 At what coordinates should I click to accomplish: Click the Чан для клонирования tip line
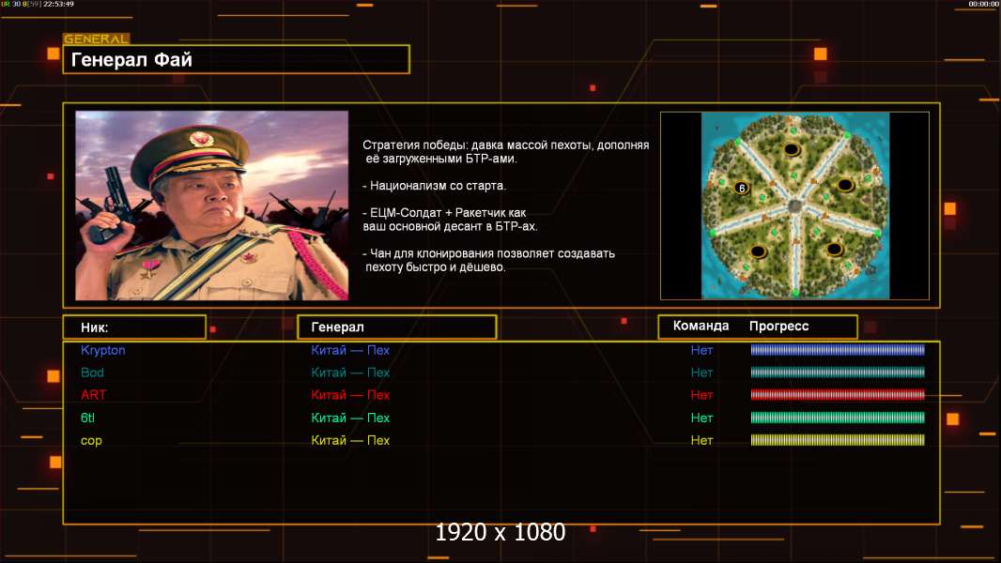tap(488, 260)
